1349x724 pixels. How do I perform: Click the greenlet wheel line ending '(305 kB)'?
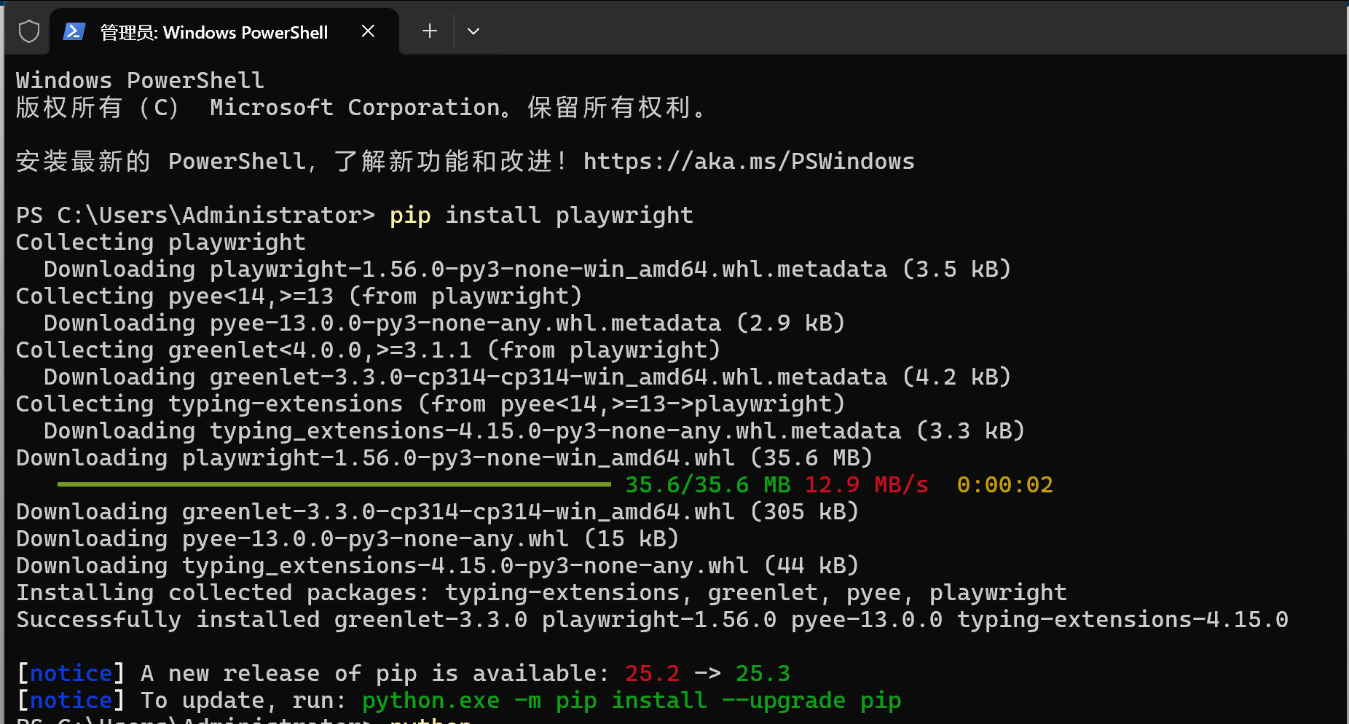[x=438, y=512]
